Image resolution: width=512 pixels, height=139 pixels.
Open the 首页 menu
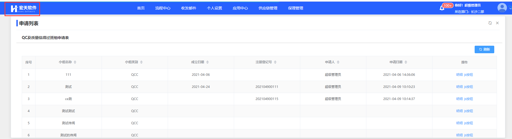(141, 8)
